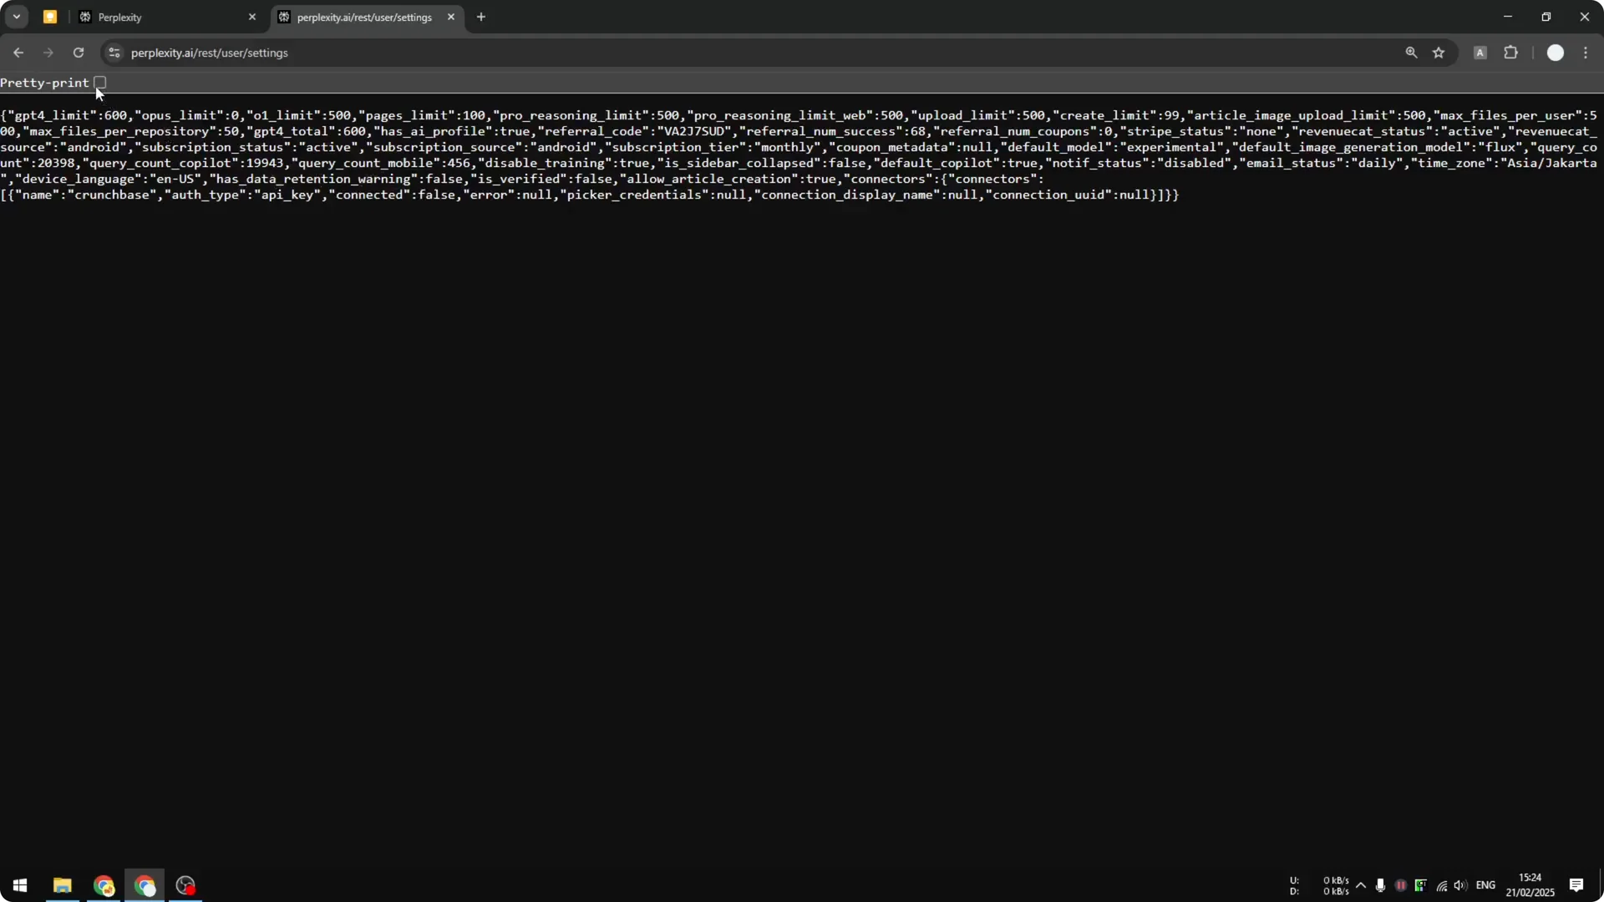Click the 'A' extension icon in the toolbar

click(x=1480, y=53)
